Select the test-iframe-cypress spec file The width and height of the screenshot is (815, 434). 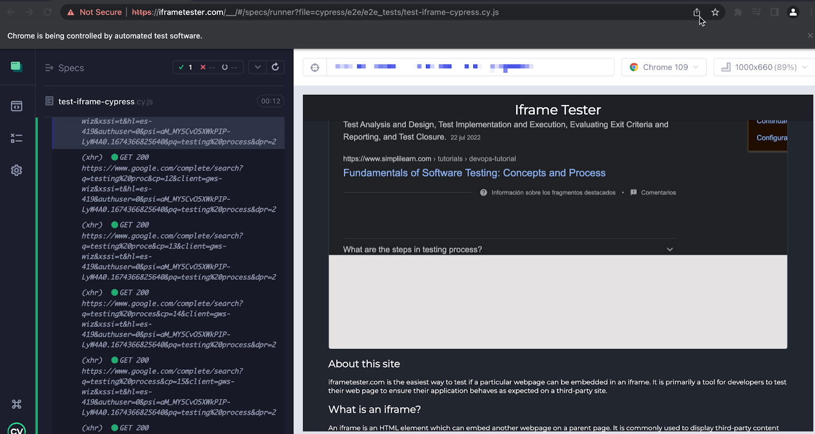click(105, 101)
